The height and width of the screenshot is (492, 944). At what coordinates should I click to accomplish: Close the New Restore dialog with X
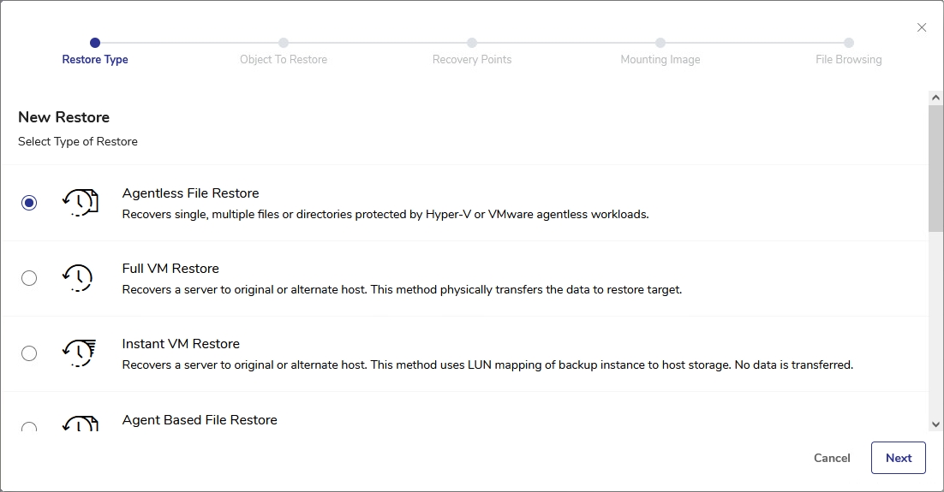[x=922, y=27]
